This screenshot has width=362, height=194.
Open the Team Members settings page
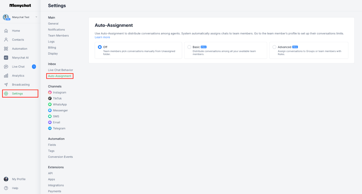pyautogui.click(x=58, y=36)
